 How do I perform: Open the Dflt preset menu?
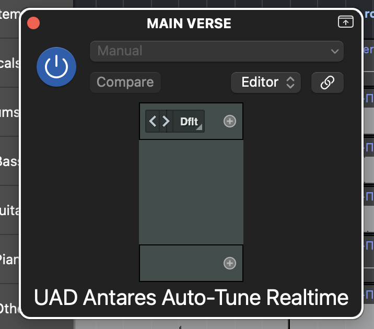pyautogui.click(x=189, y=122)
